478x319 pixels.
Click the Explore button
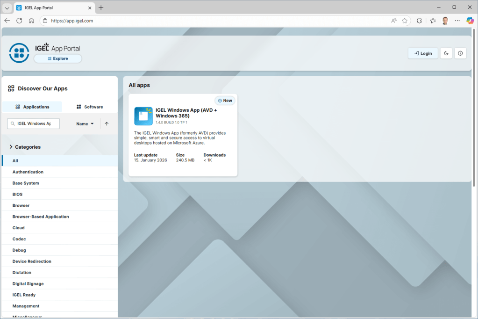57,58
